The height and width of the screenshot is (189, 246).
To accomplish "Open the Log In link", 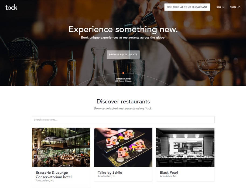I will click(x=220, y=7).
